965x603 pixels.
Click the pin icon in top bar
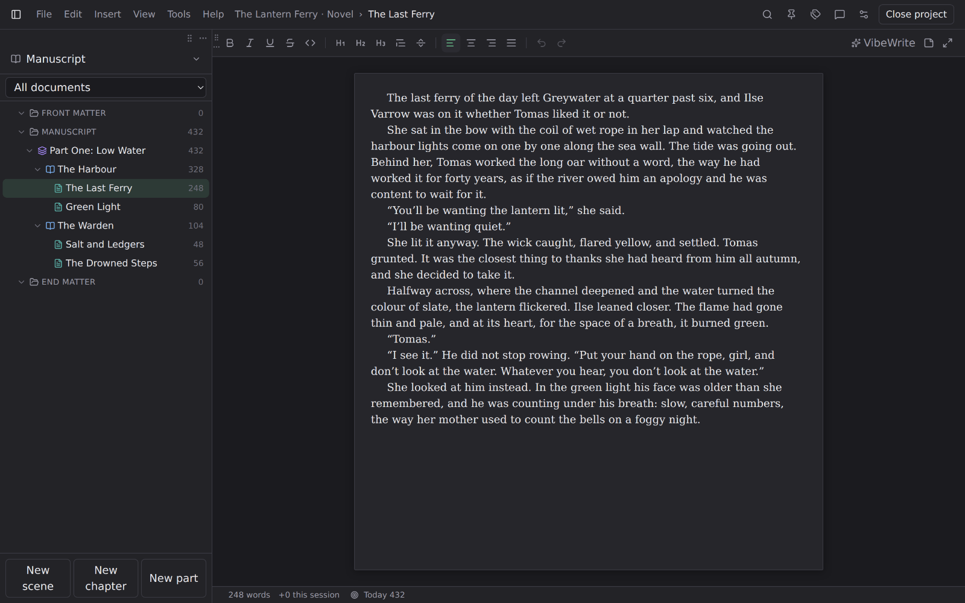coord(791,14)
